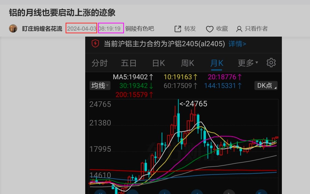Image resolution: width=310 pixels, height=194 pixels.
Task: Click the 只看作者 person icon
Action: point(239,29)
